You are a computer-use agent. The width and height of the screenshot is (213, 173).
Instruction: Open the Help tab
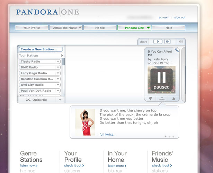coord(168,28)
